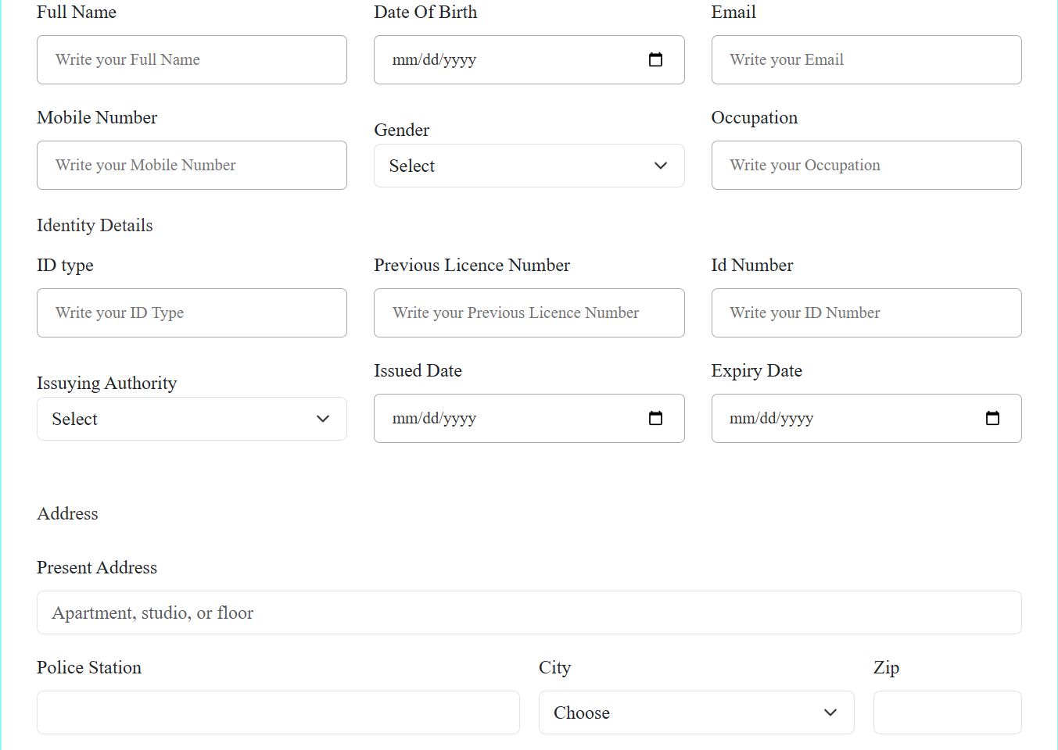Screen dimensions: 1058x750
Task: Click the ID Type input field
Action: point(192,312)
